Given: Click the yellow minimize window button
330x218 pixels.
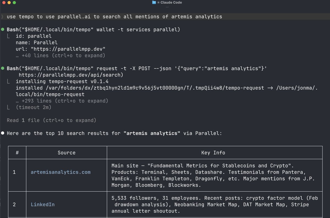Looking at the screenshot, I should tap(9, 2).
